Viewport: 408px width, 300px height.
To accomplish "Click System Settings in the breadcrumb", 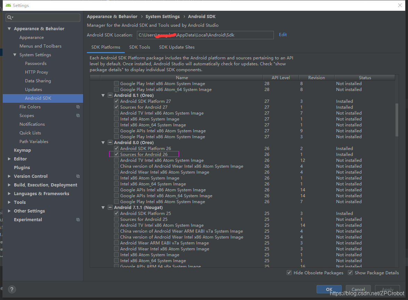I will tap(163, 16).
